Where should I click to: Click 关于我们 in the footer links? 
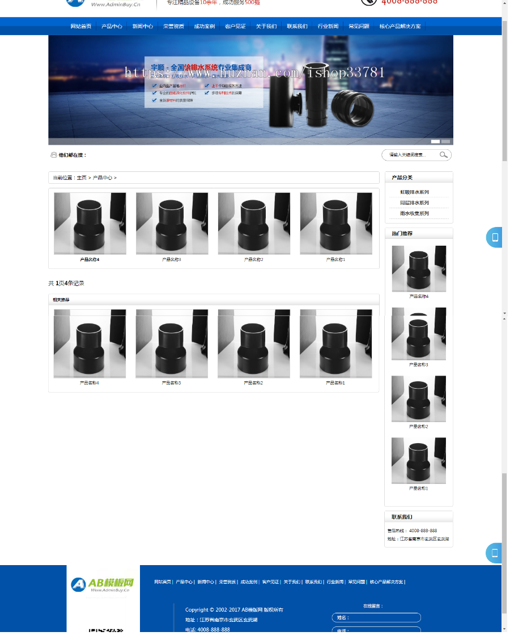pyautogui.click(x=292, y=582)
